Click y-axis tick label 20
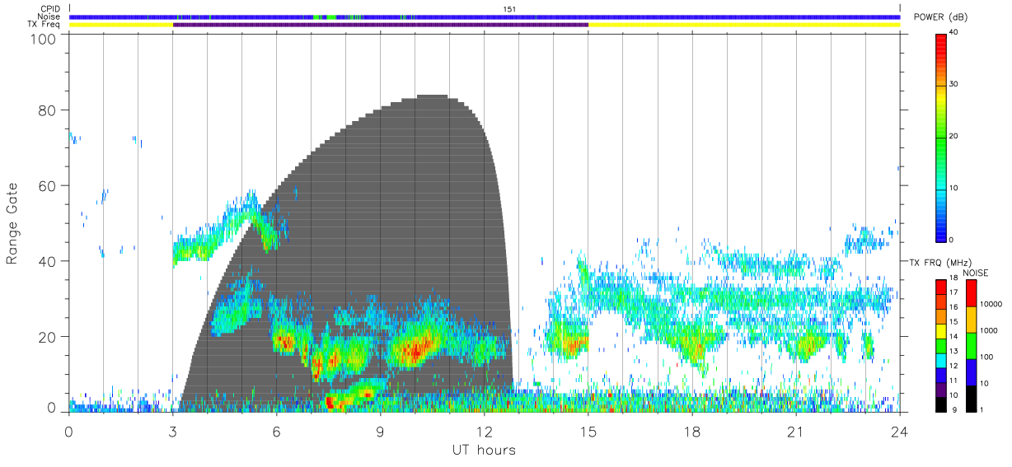The image size is (1012, 467). click(x=48, y=337)
